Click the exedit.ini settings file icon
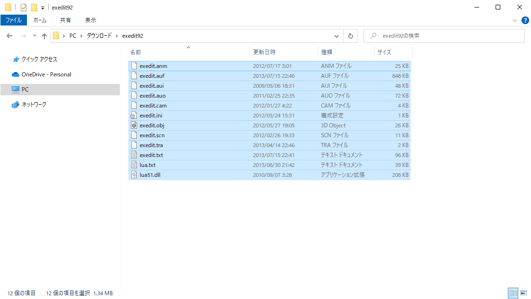 point(134,116)
